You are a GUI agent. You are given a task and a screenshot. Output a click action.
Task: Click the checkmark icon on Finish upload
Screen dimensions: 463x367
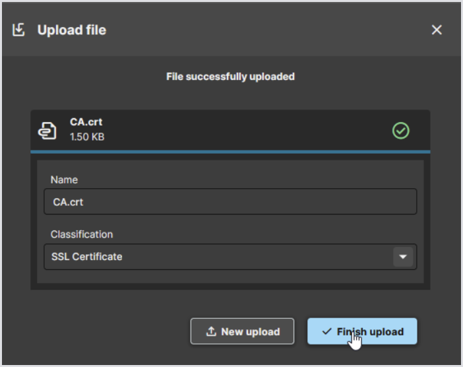[x=327, y=331]
